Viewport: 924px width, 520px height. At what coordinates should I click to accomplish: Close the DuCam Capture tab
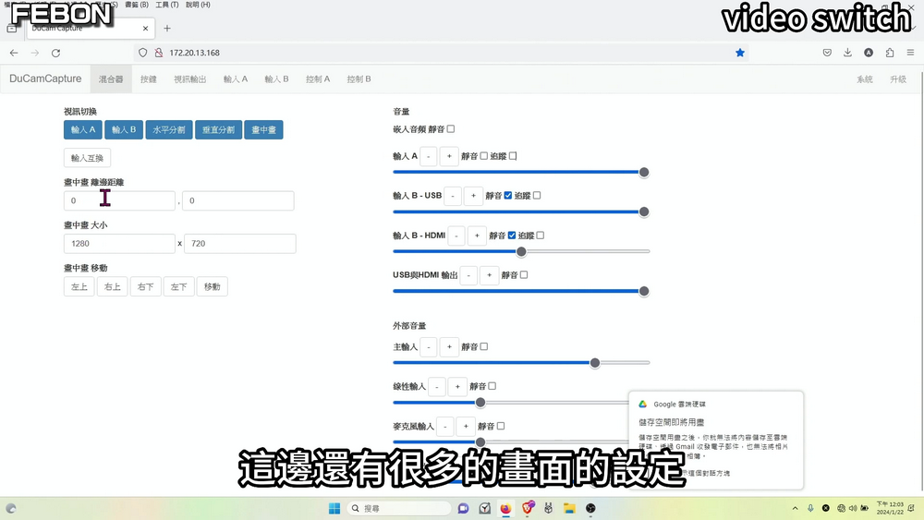146,29
